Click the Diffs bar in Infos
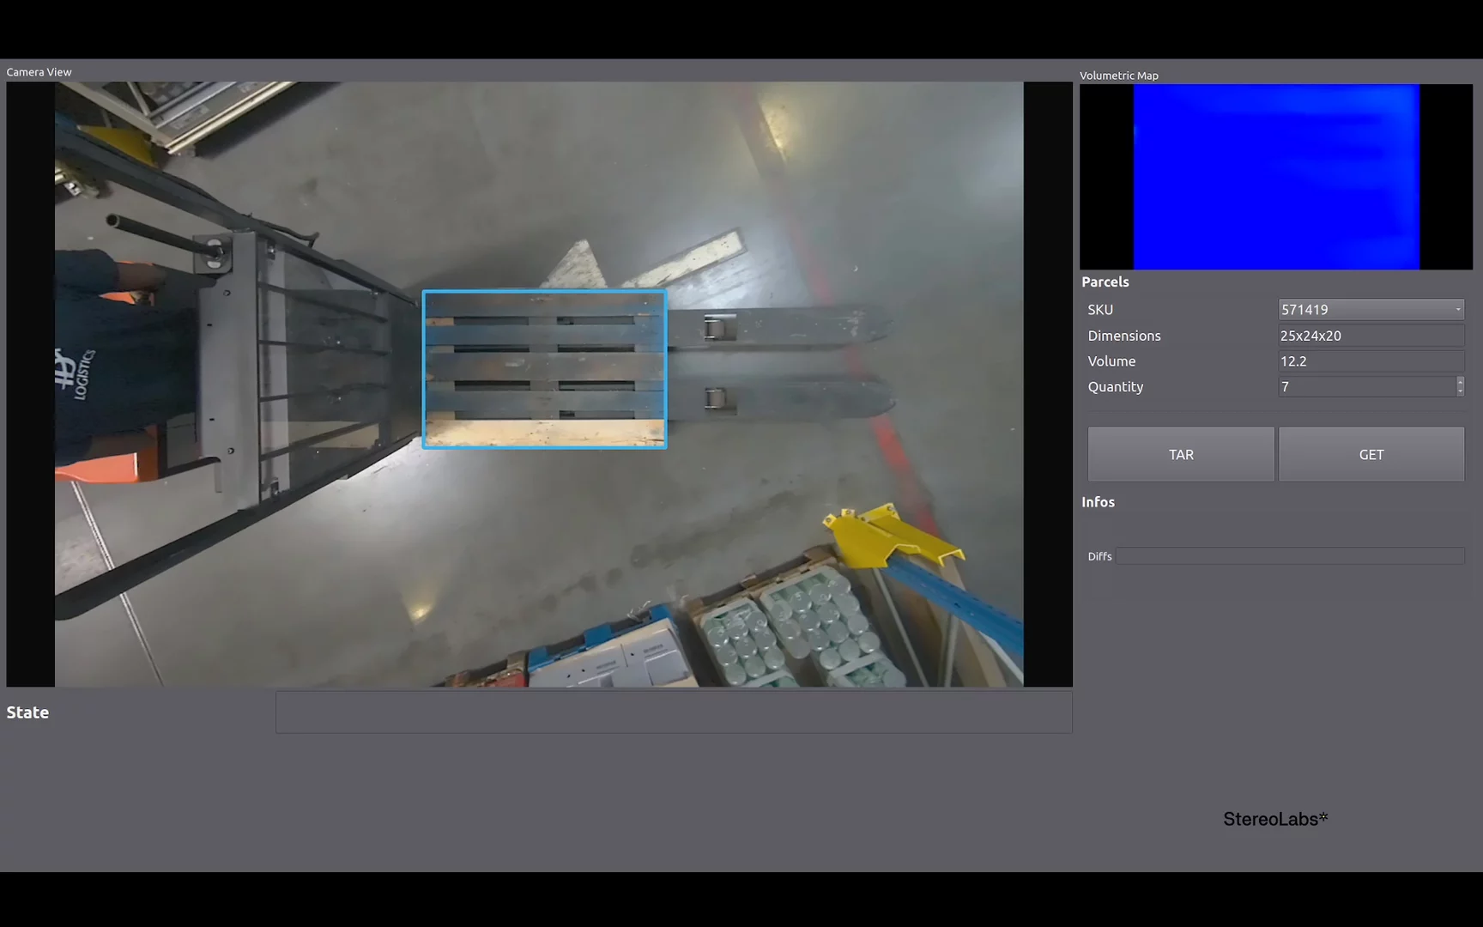 click(1289, 556)
